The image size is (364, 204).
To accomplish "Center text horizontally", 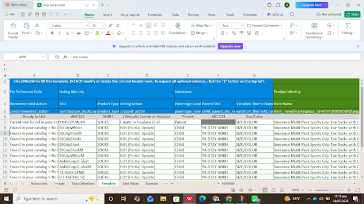I will pyautogui.click(x=141, y=33).
